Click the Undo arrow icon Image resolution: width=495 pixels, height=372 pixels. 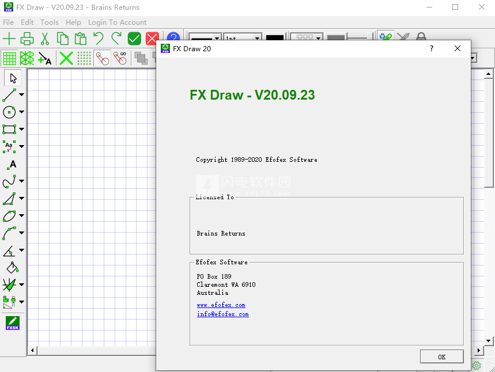[98, 39]
